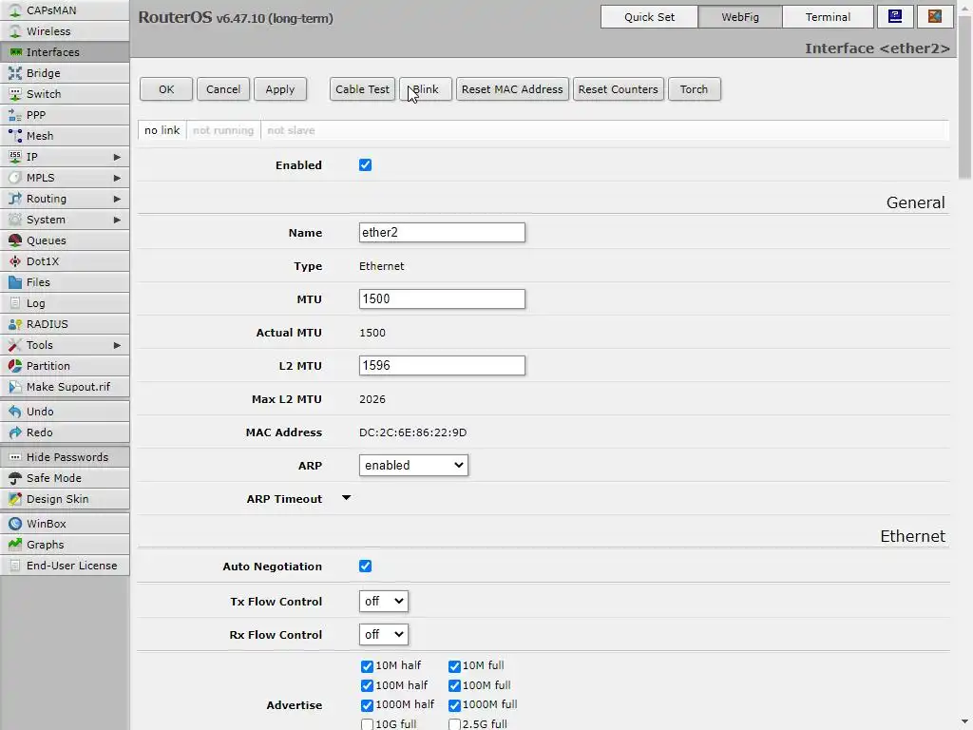Open the ARP dropdown set to enabled
This screenshot has width=973, height=730.
point(413,466)
